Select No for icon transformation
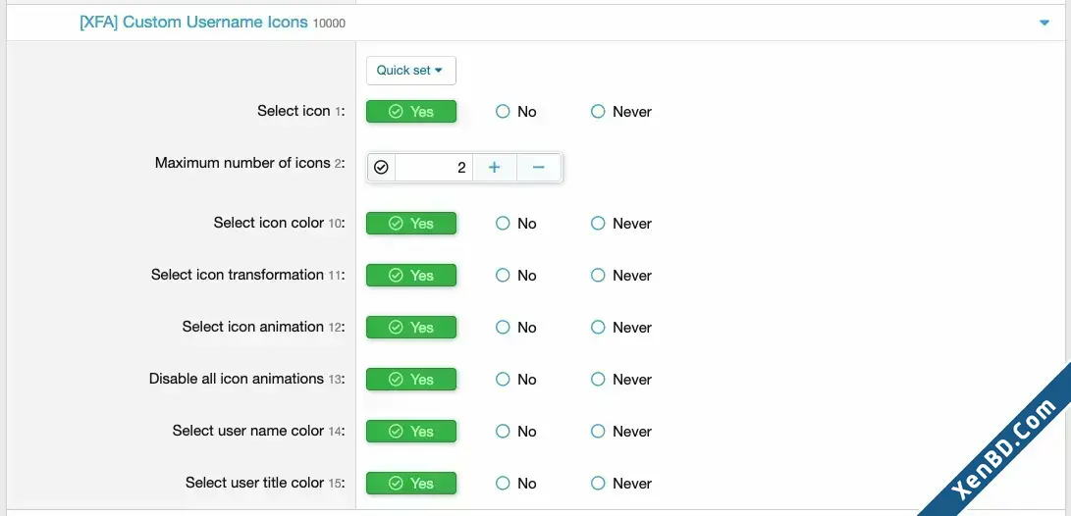This screenshot has height=516, width=1071. pos(516,275)
